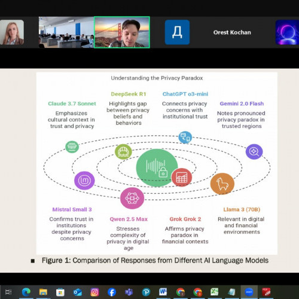299x299 pixels.
Task: Open Microsoft Publisher from the taskbar
Action: coord(146,292)
